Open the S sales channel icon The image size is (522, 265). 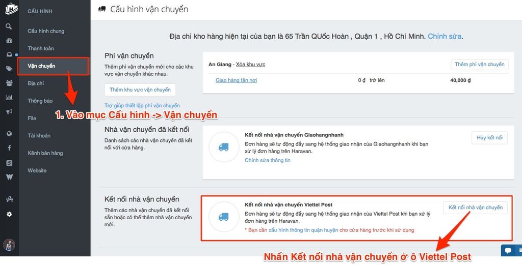[9, 163]
